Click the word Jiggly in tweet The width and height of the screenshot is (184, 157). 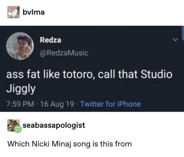21,89
